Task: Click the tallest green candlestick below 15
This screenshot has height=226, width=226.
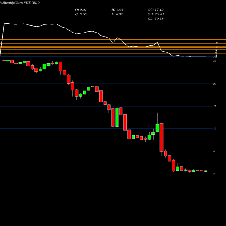Action: point(117,117)
